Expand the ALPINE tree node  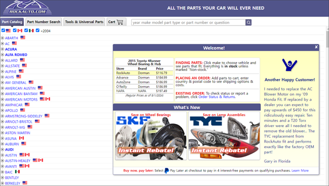click(x=2, y=71)
